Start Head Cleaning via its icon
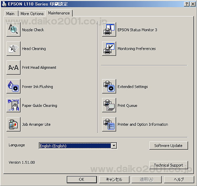The image size is (197, 186). pyautogui.click(x=13, y=49)
